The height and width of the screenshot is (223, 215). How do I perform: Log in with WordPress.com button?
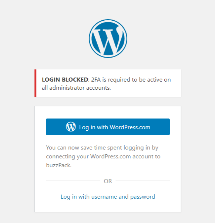coord(108,127)
